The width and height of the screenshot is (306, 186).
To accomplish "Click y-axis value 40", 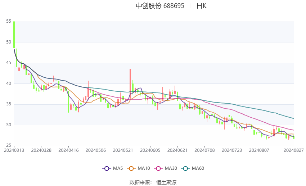I will (x=9, y=83).
